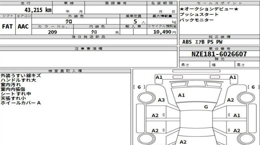Image resolution: width=260 pixels, height=145 pixels.
Task: Click クロ under the 内装色 header
Action: point(94,32)
